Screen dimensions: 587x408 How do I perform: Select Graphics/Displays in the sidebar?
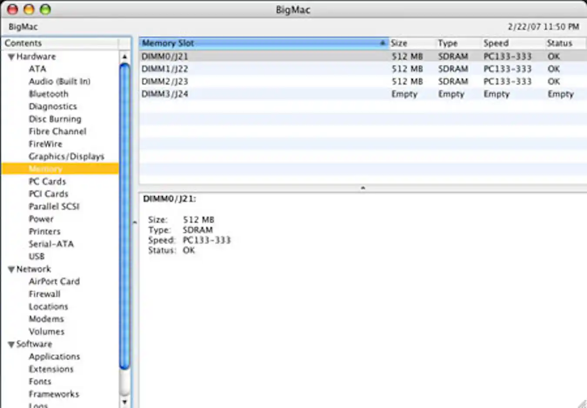pyautogui.click(x=66, y=156)
